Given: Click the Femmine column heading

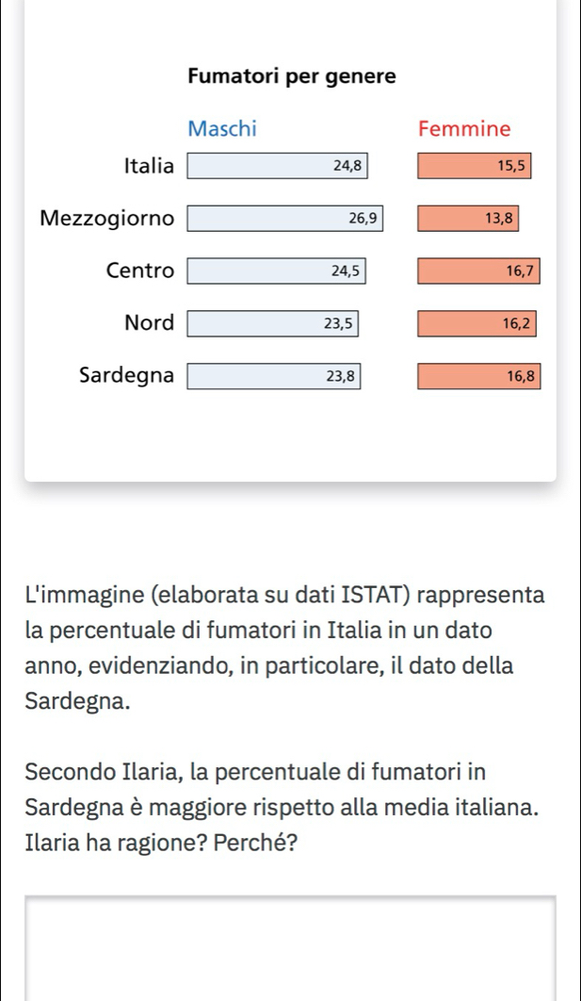Looking at the screenshot, I should tap(464, 128).
